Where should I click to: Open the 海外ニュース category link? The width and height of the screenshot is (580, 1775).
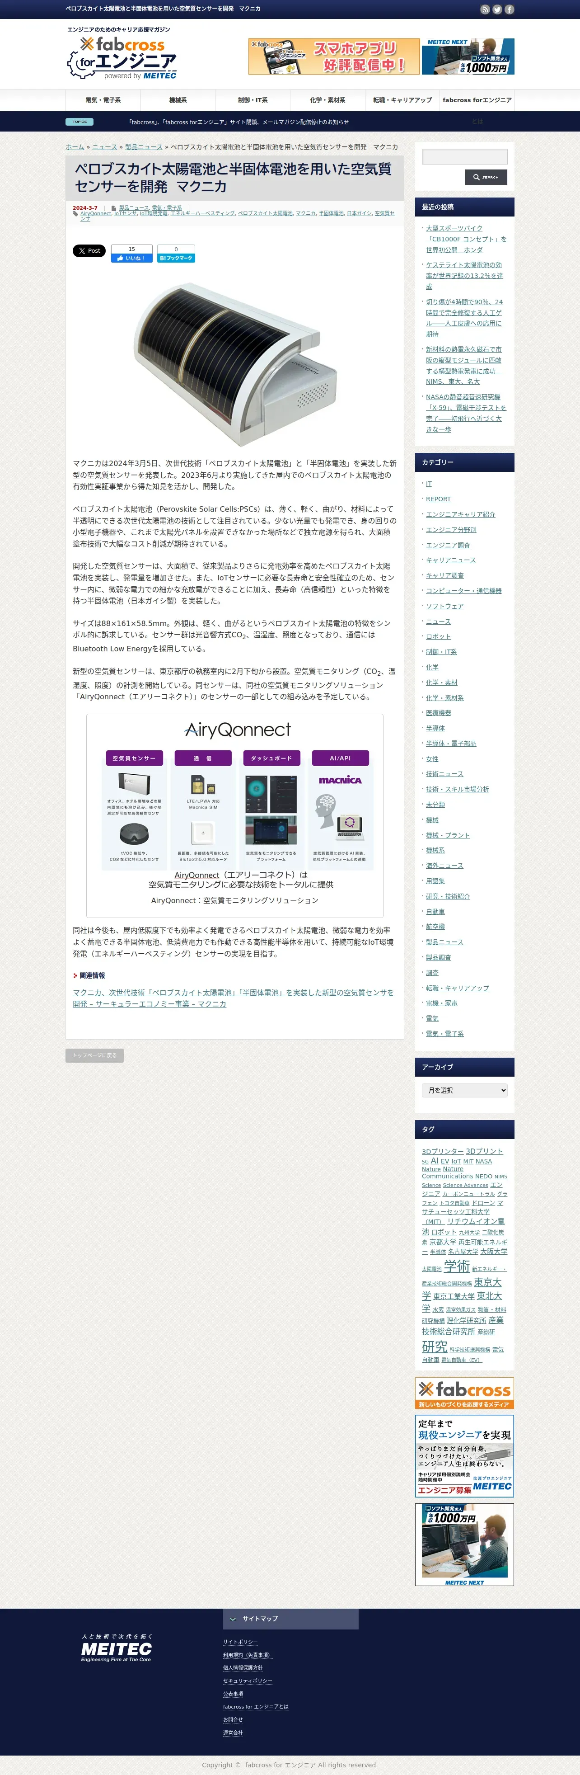445,866
